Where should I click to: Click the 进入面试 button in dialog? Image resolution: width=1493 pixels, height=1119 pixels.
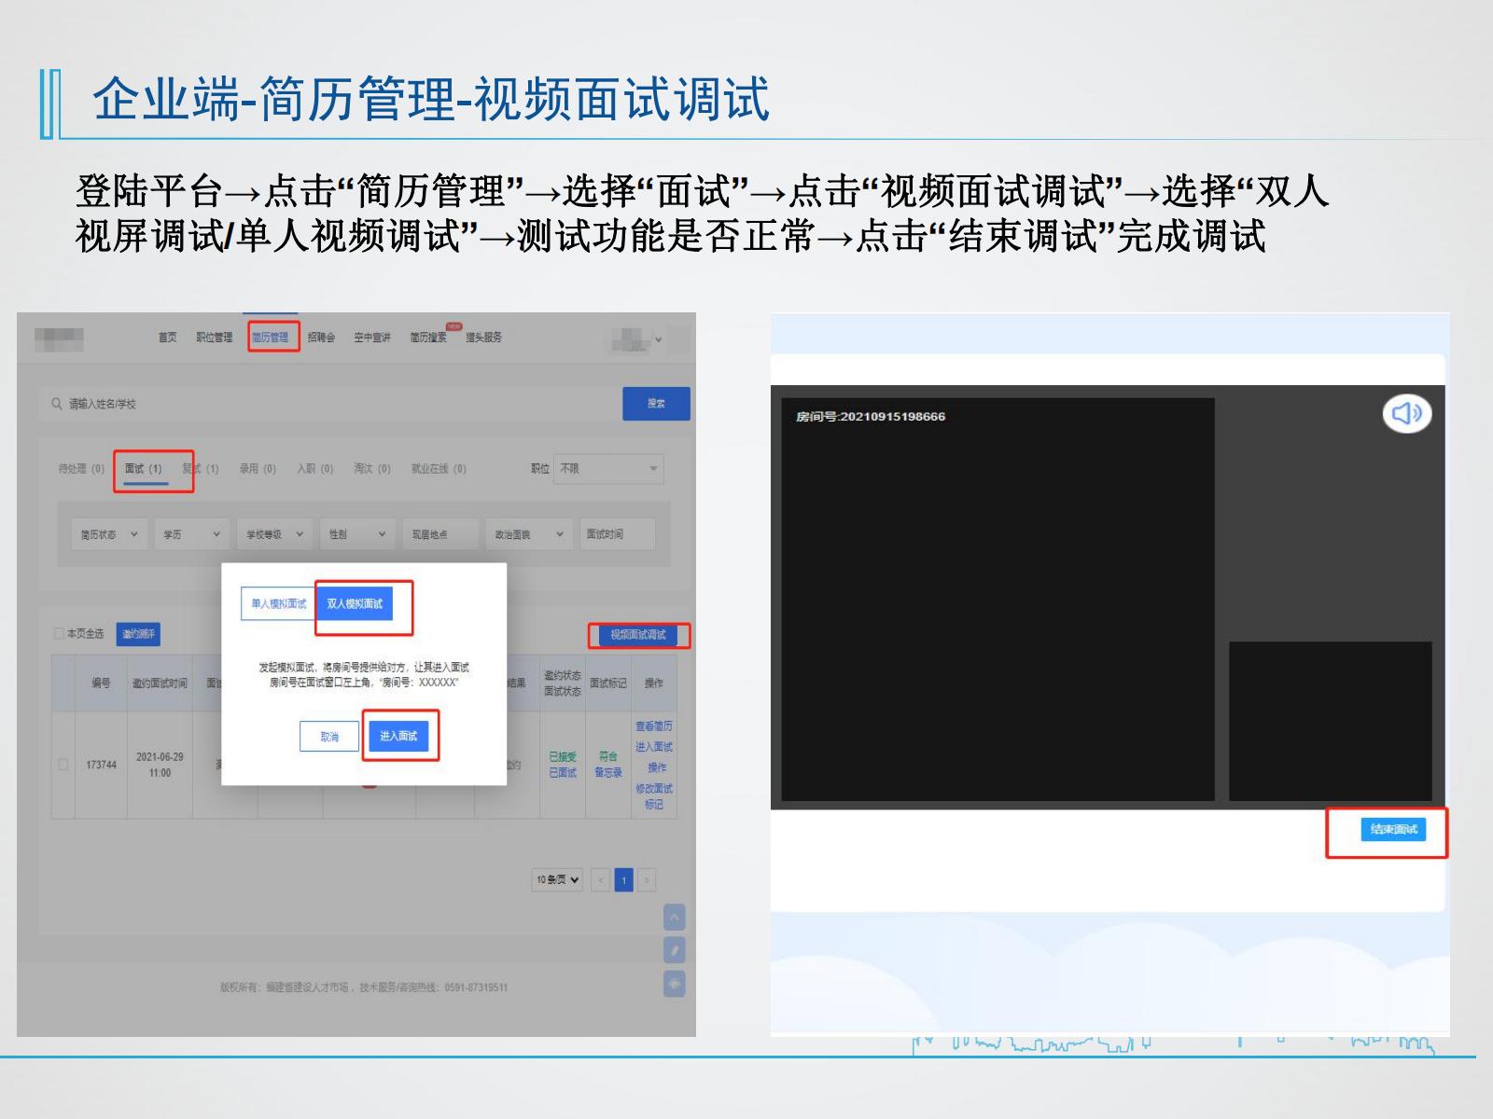398,737
